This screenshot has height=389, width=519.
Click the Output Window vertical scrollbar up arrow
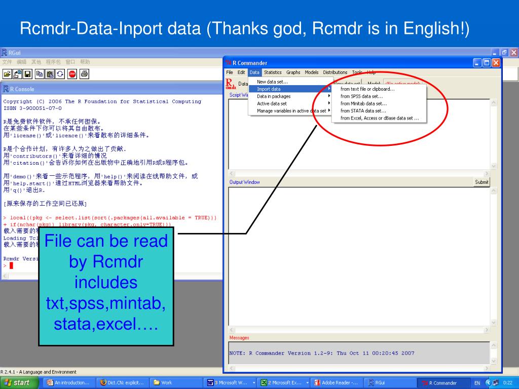point(494,191)
